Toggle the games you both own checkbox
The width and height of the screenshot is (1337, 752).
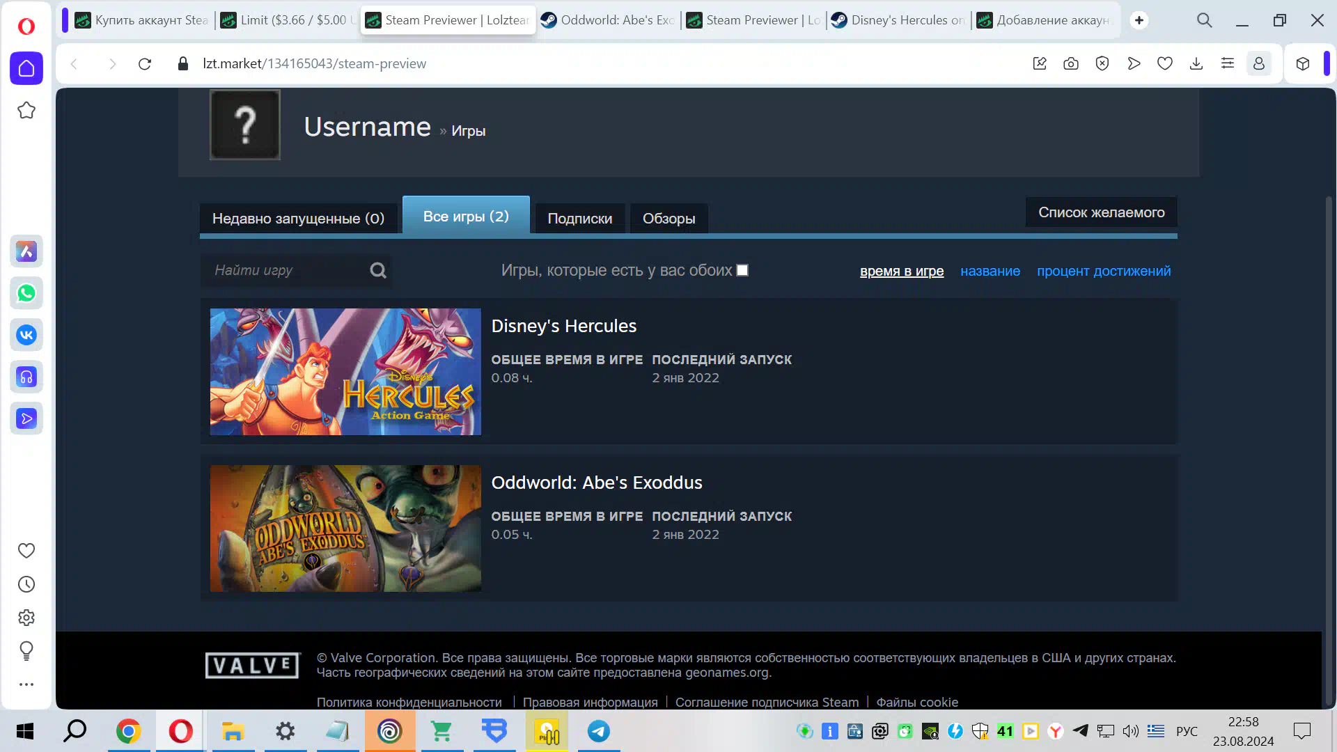point(742,270)
